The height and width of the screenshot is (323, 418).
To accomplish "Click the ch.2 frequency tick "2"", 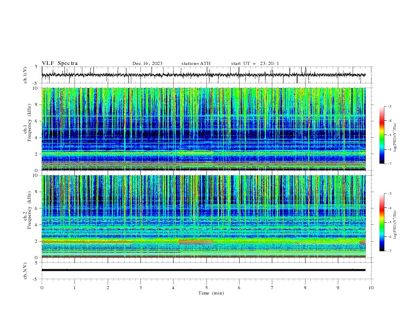I will [37, 241].
